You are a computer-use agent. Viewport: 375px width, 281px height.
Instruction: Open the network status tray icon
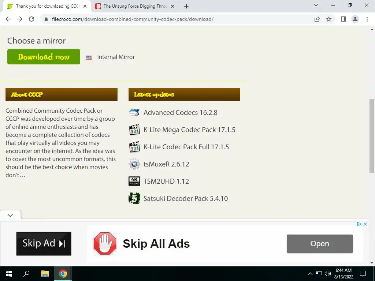tap(319, 274)
